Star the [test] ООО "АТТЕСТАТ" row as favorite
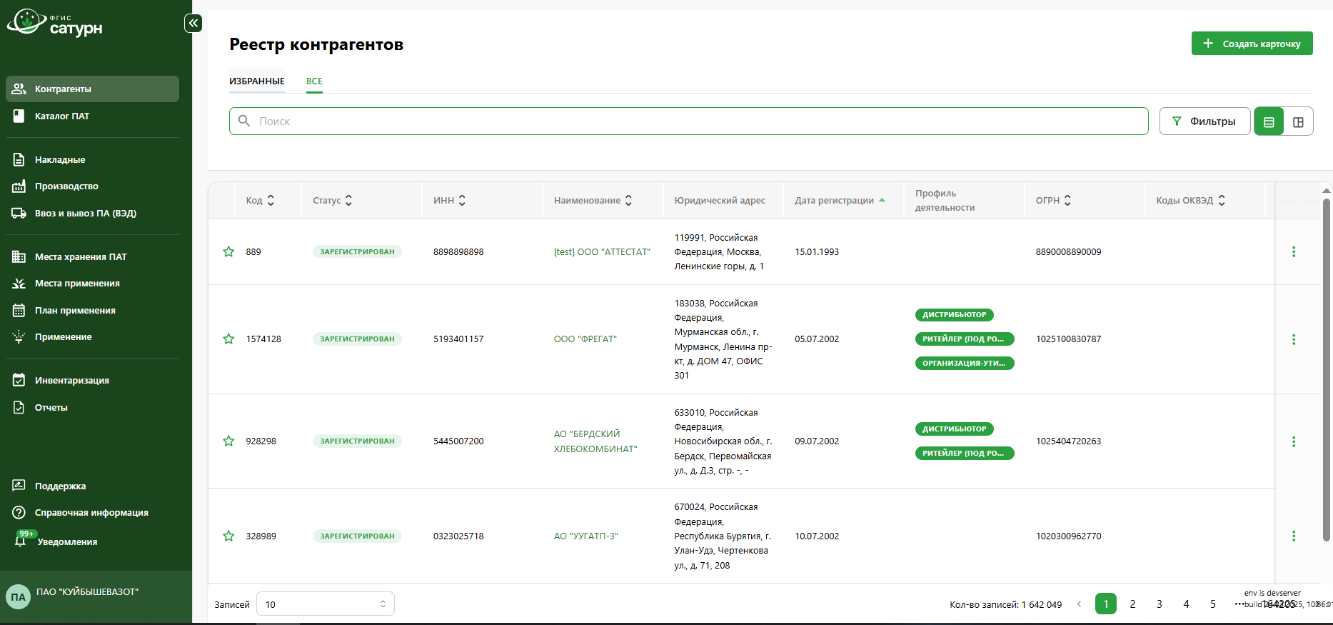The width and height of the screenshot is (1333, 625). [228, 251]
